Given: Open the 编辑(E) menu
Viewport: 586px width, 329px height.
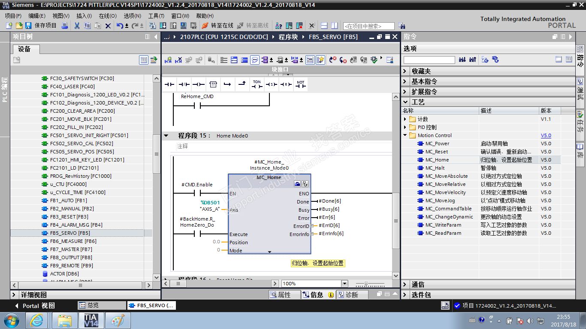Looking at the screenshot, I should (x=37, y=16).
